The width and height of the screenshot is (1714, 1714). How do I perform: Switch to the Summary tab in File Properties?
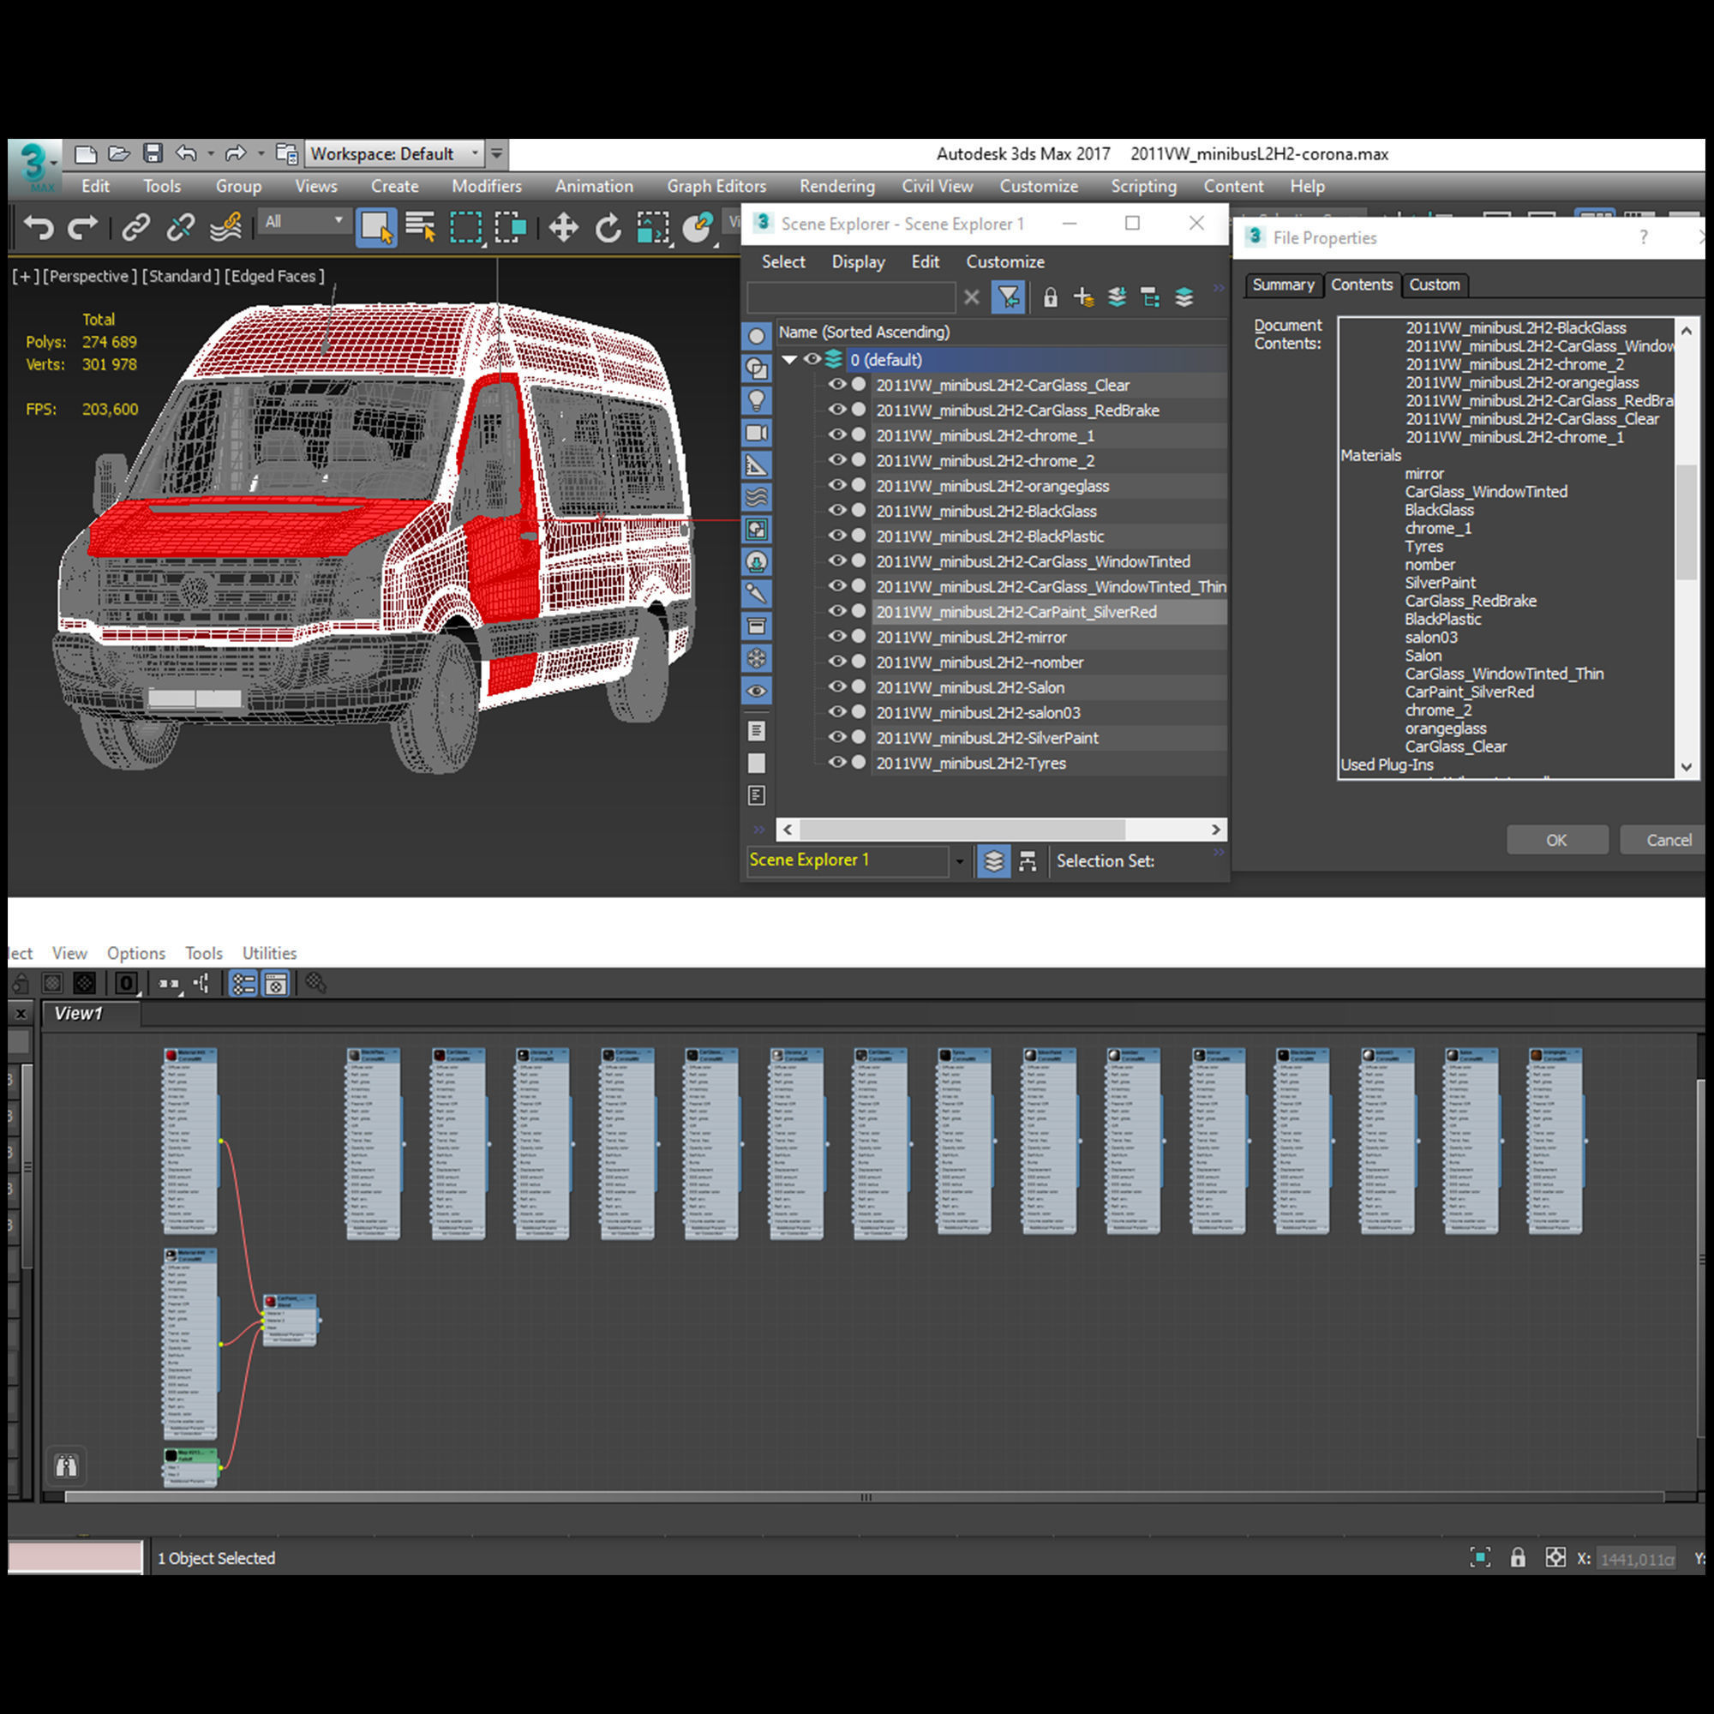click(x=1283, y=285)
